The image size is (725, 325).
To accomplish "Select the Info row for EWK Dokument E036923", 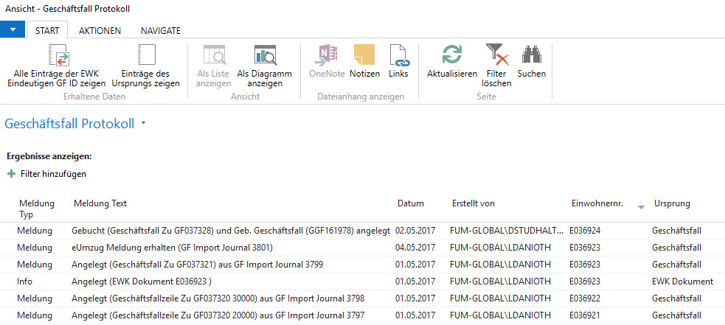I will (363, 281).
